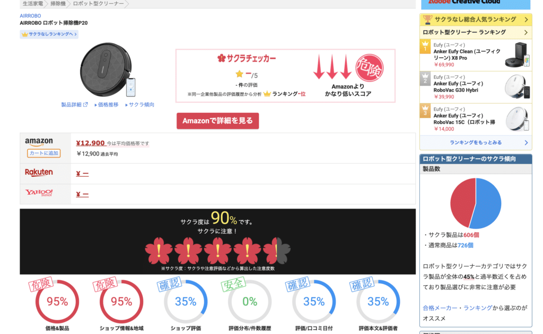The image size is (543, 334).
Task: Click the AIRROBO brand link
Action: (30, 16)
